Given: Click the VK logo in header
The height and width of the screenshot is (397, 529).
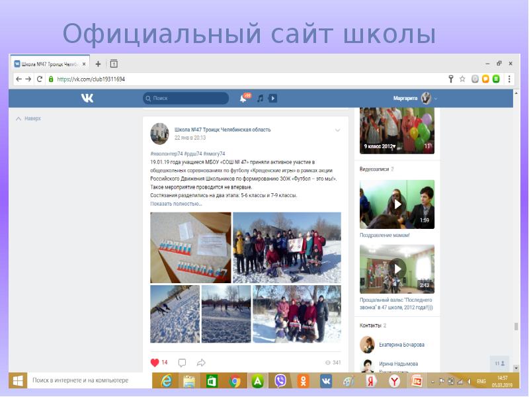Looking at the screenshot, I should click(x=87, y=98).
